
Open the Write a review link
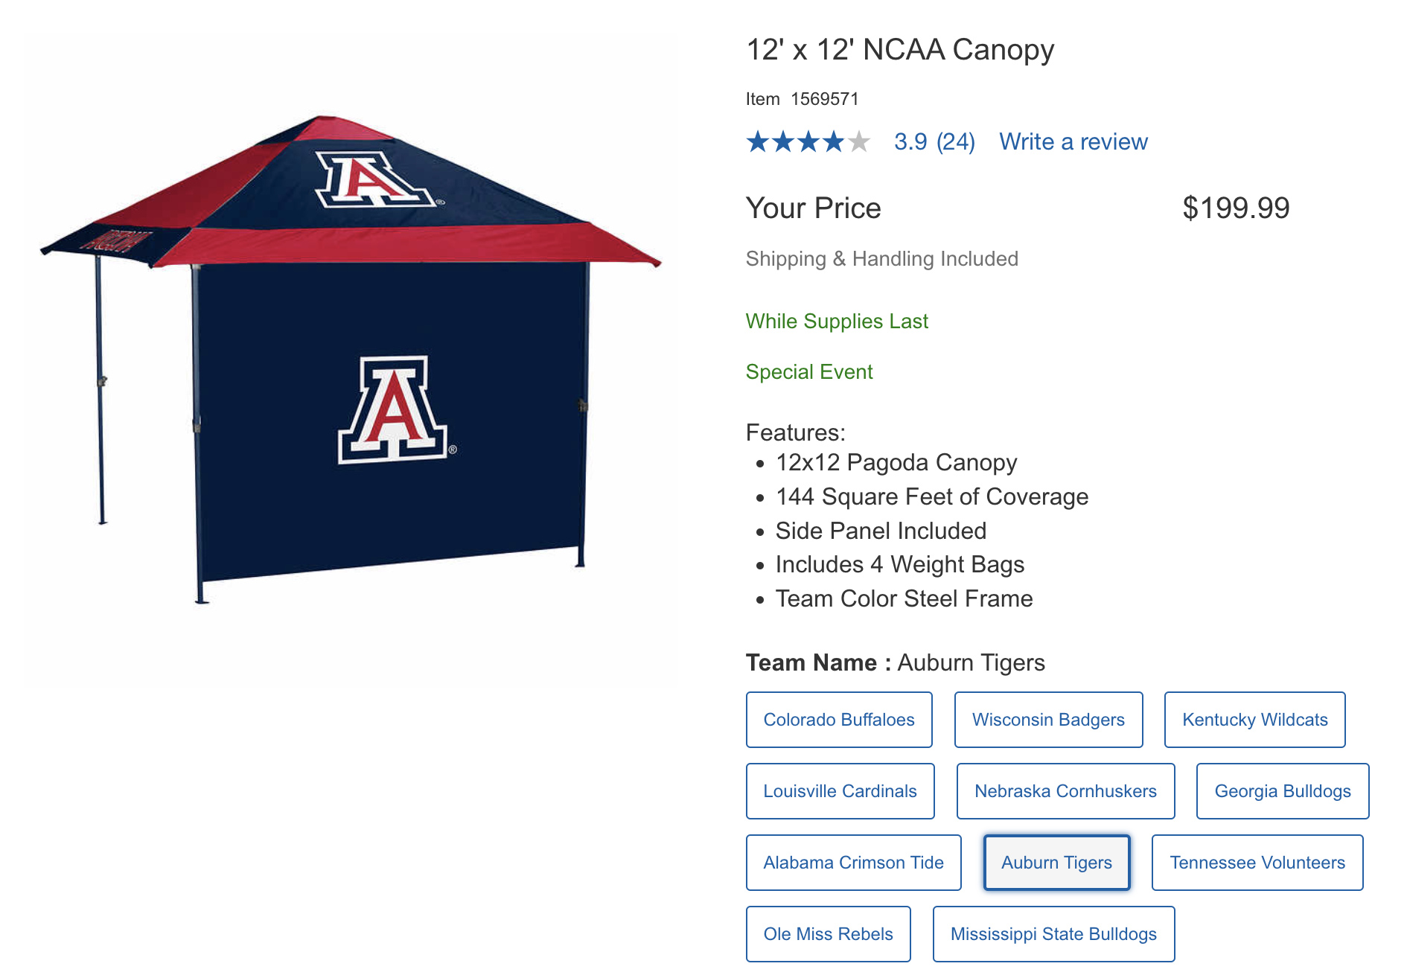1073,141
